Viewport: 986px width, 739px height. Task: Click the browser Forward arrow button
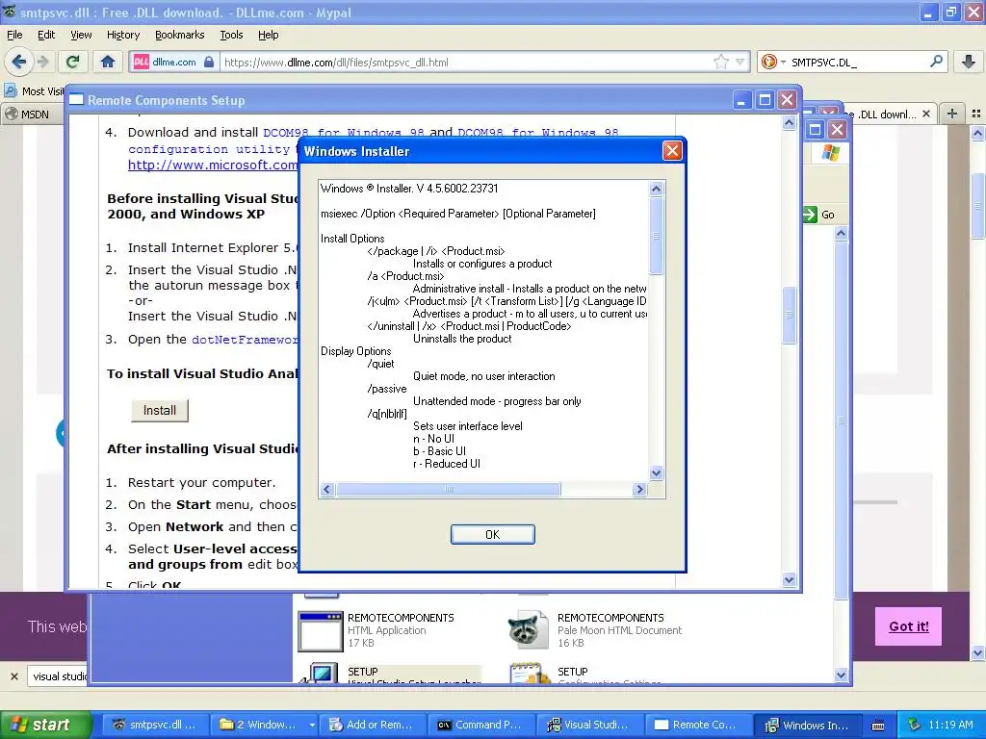pos(42,62)
